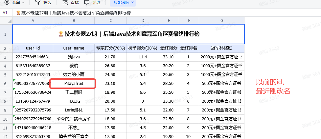321x139 pixels.
Task: Select row 10 header
Action: point(6,119)
